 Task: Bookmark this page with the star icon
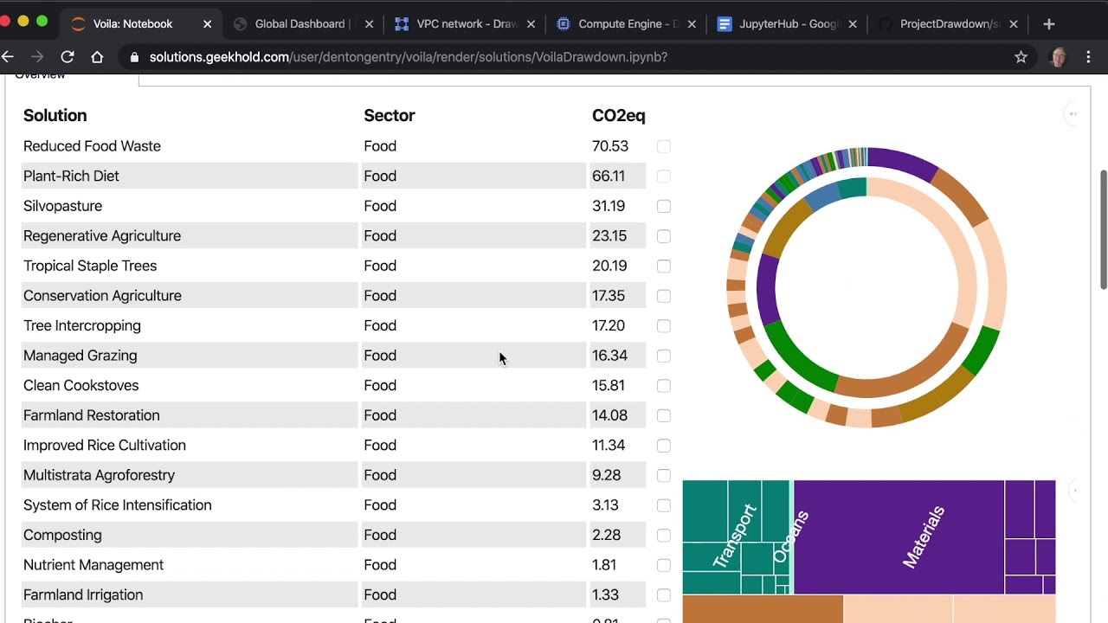tap(1021, 57)
